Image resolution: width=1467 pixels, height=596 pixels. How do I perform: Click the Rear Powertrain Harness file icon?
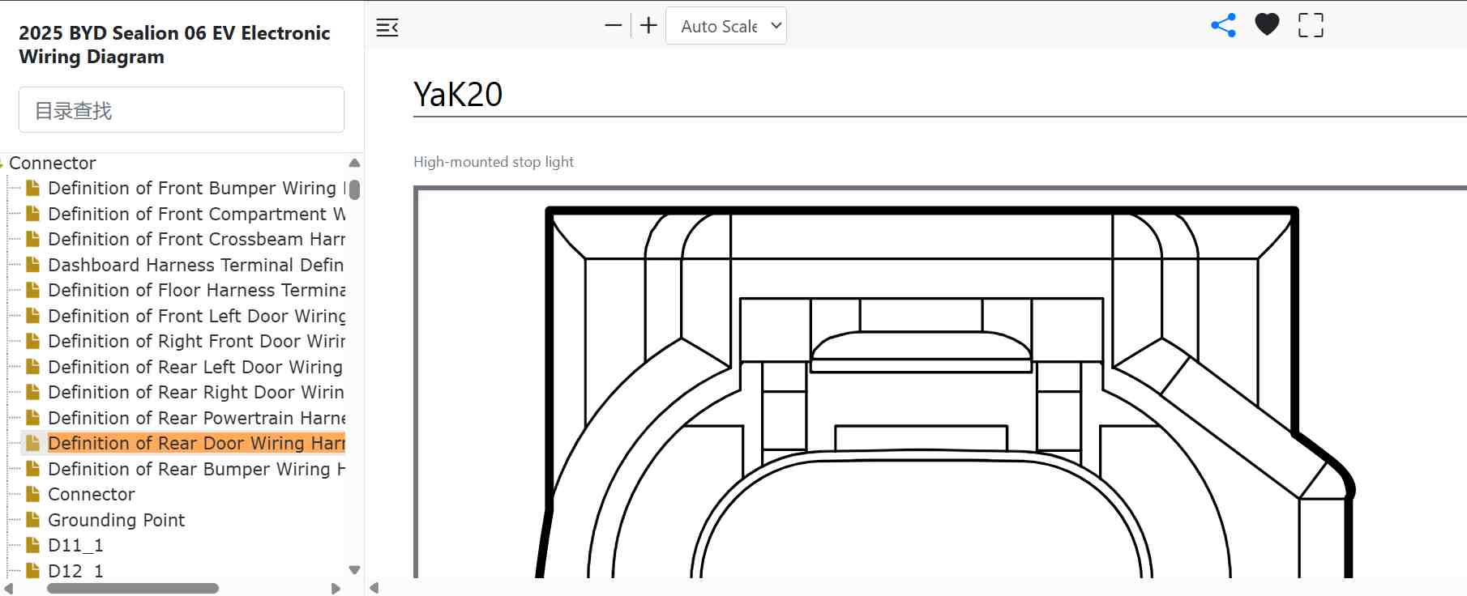click(x=33, y=418)
